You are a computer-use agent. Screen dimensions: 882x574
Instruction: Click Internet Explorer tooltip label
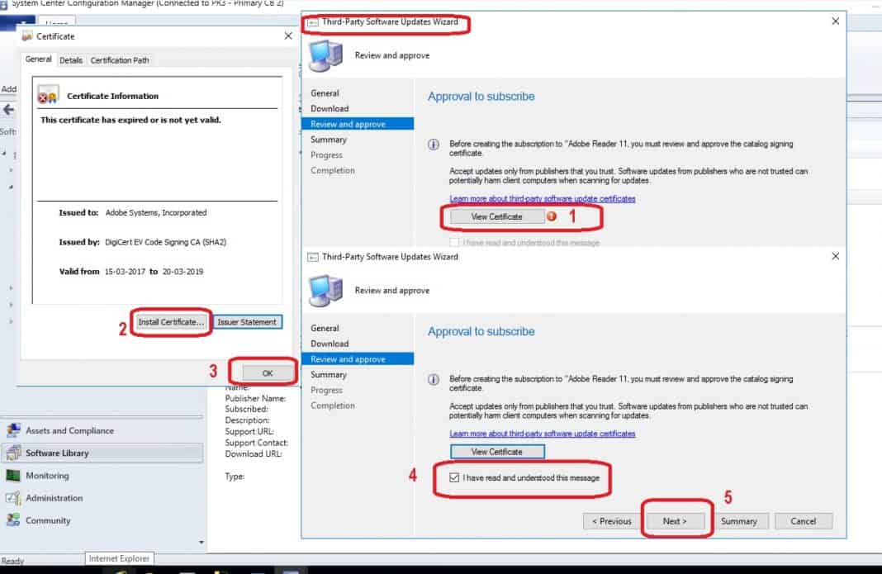pyautogui.click(x=119, y=558)
